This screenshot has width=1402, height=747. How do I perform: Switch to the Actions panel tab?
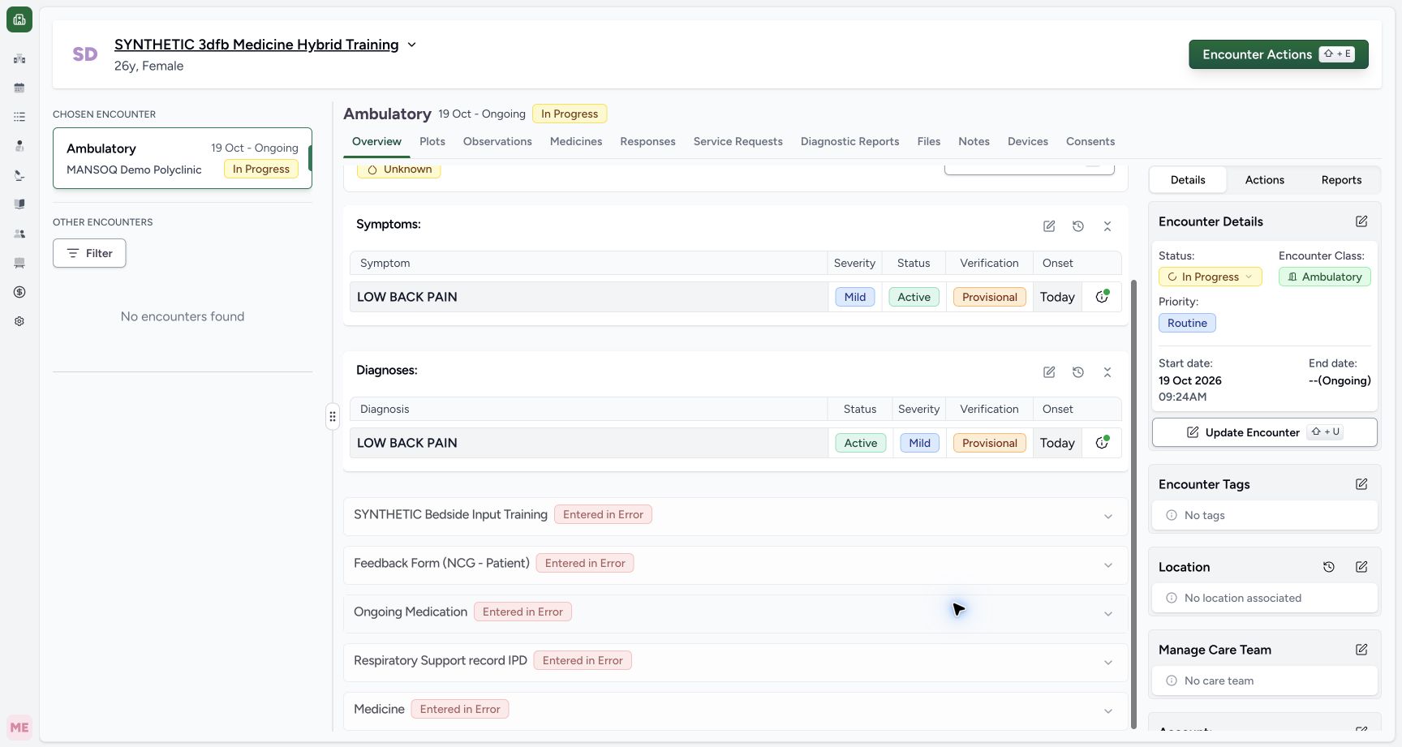[x=1265, y=180]
